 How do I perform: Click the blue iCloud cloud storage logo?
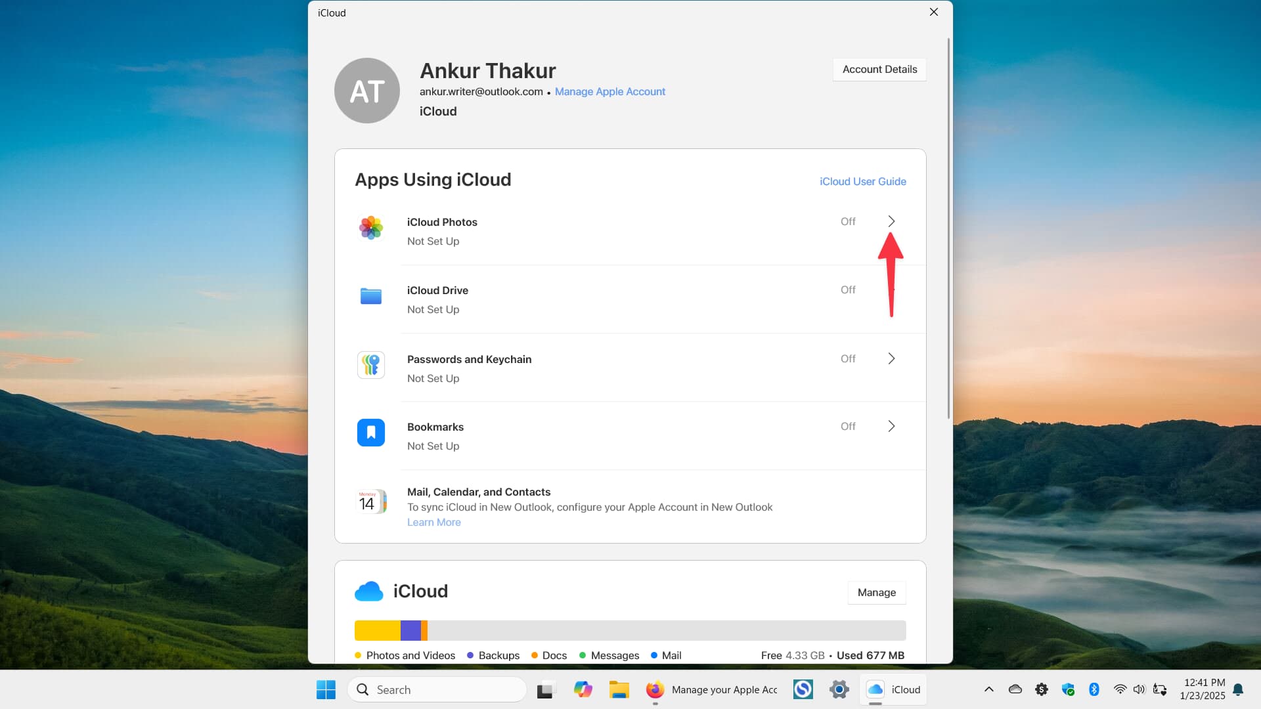coord(369,591)
